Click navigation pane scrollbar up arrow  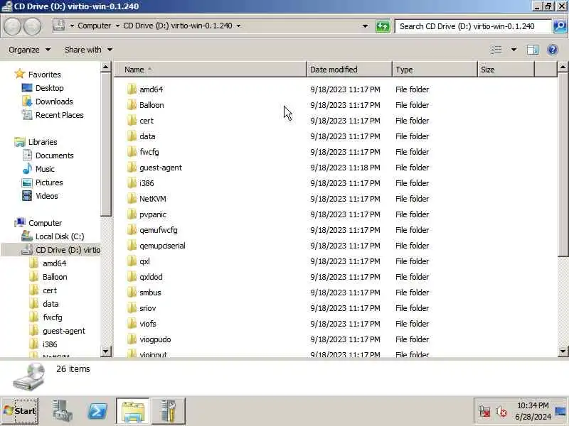click(105, 67)
